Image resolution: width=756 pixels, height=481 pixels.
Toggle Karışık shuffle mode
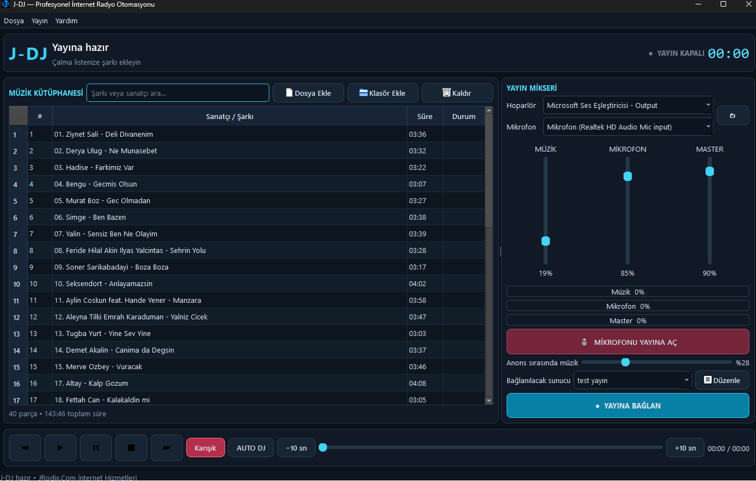click(206, 448)
